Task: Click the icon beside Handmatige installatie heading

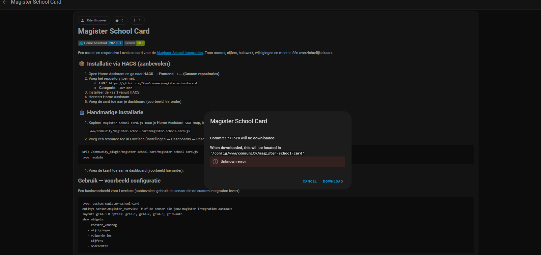Action: coord(82,112)
